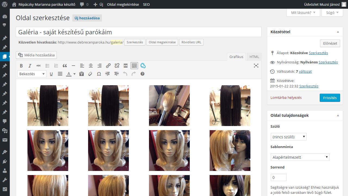Toggle paste as plain text

point(81,74)
